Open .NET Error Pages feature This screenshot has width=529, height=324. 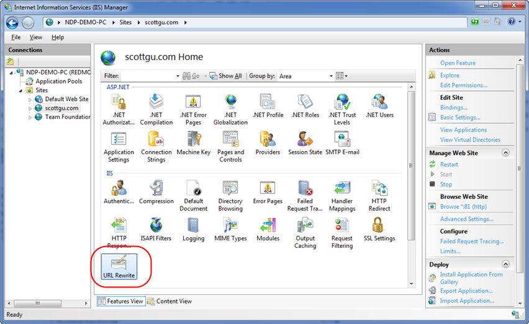coord(193,110)
